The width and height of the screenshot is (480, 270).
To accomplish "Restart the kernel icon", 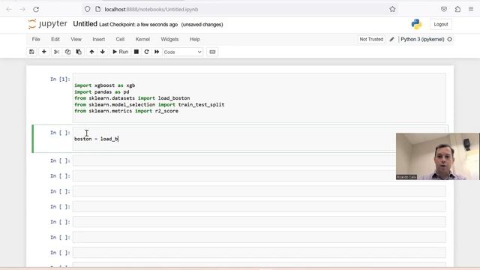I will 146,52.
